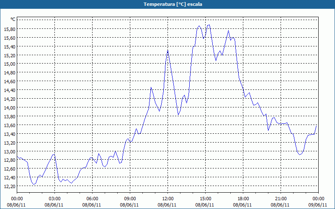
Task: Select the 12,20 y-axis value
Action: coord(10,186)
